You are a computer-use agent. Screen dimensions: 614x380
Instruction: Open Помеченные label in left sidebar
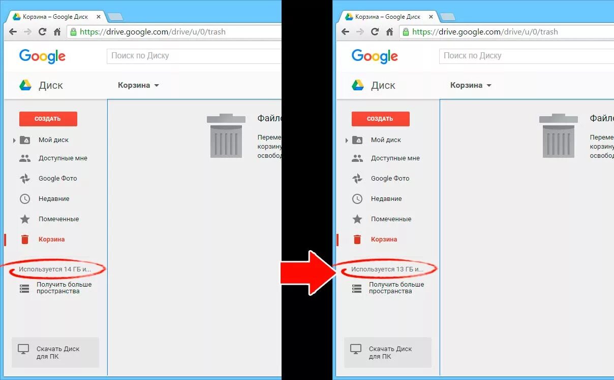pos(58,219)
